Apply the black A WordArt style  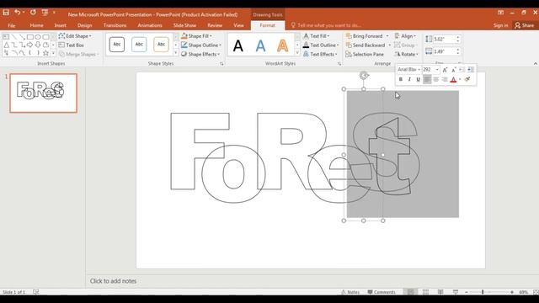point(237,45)
